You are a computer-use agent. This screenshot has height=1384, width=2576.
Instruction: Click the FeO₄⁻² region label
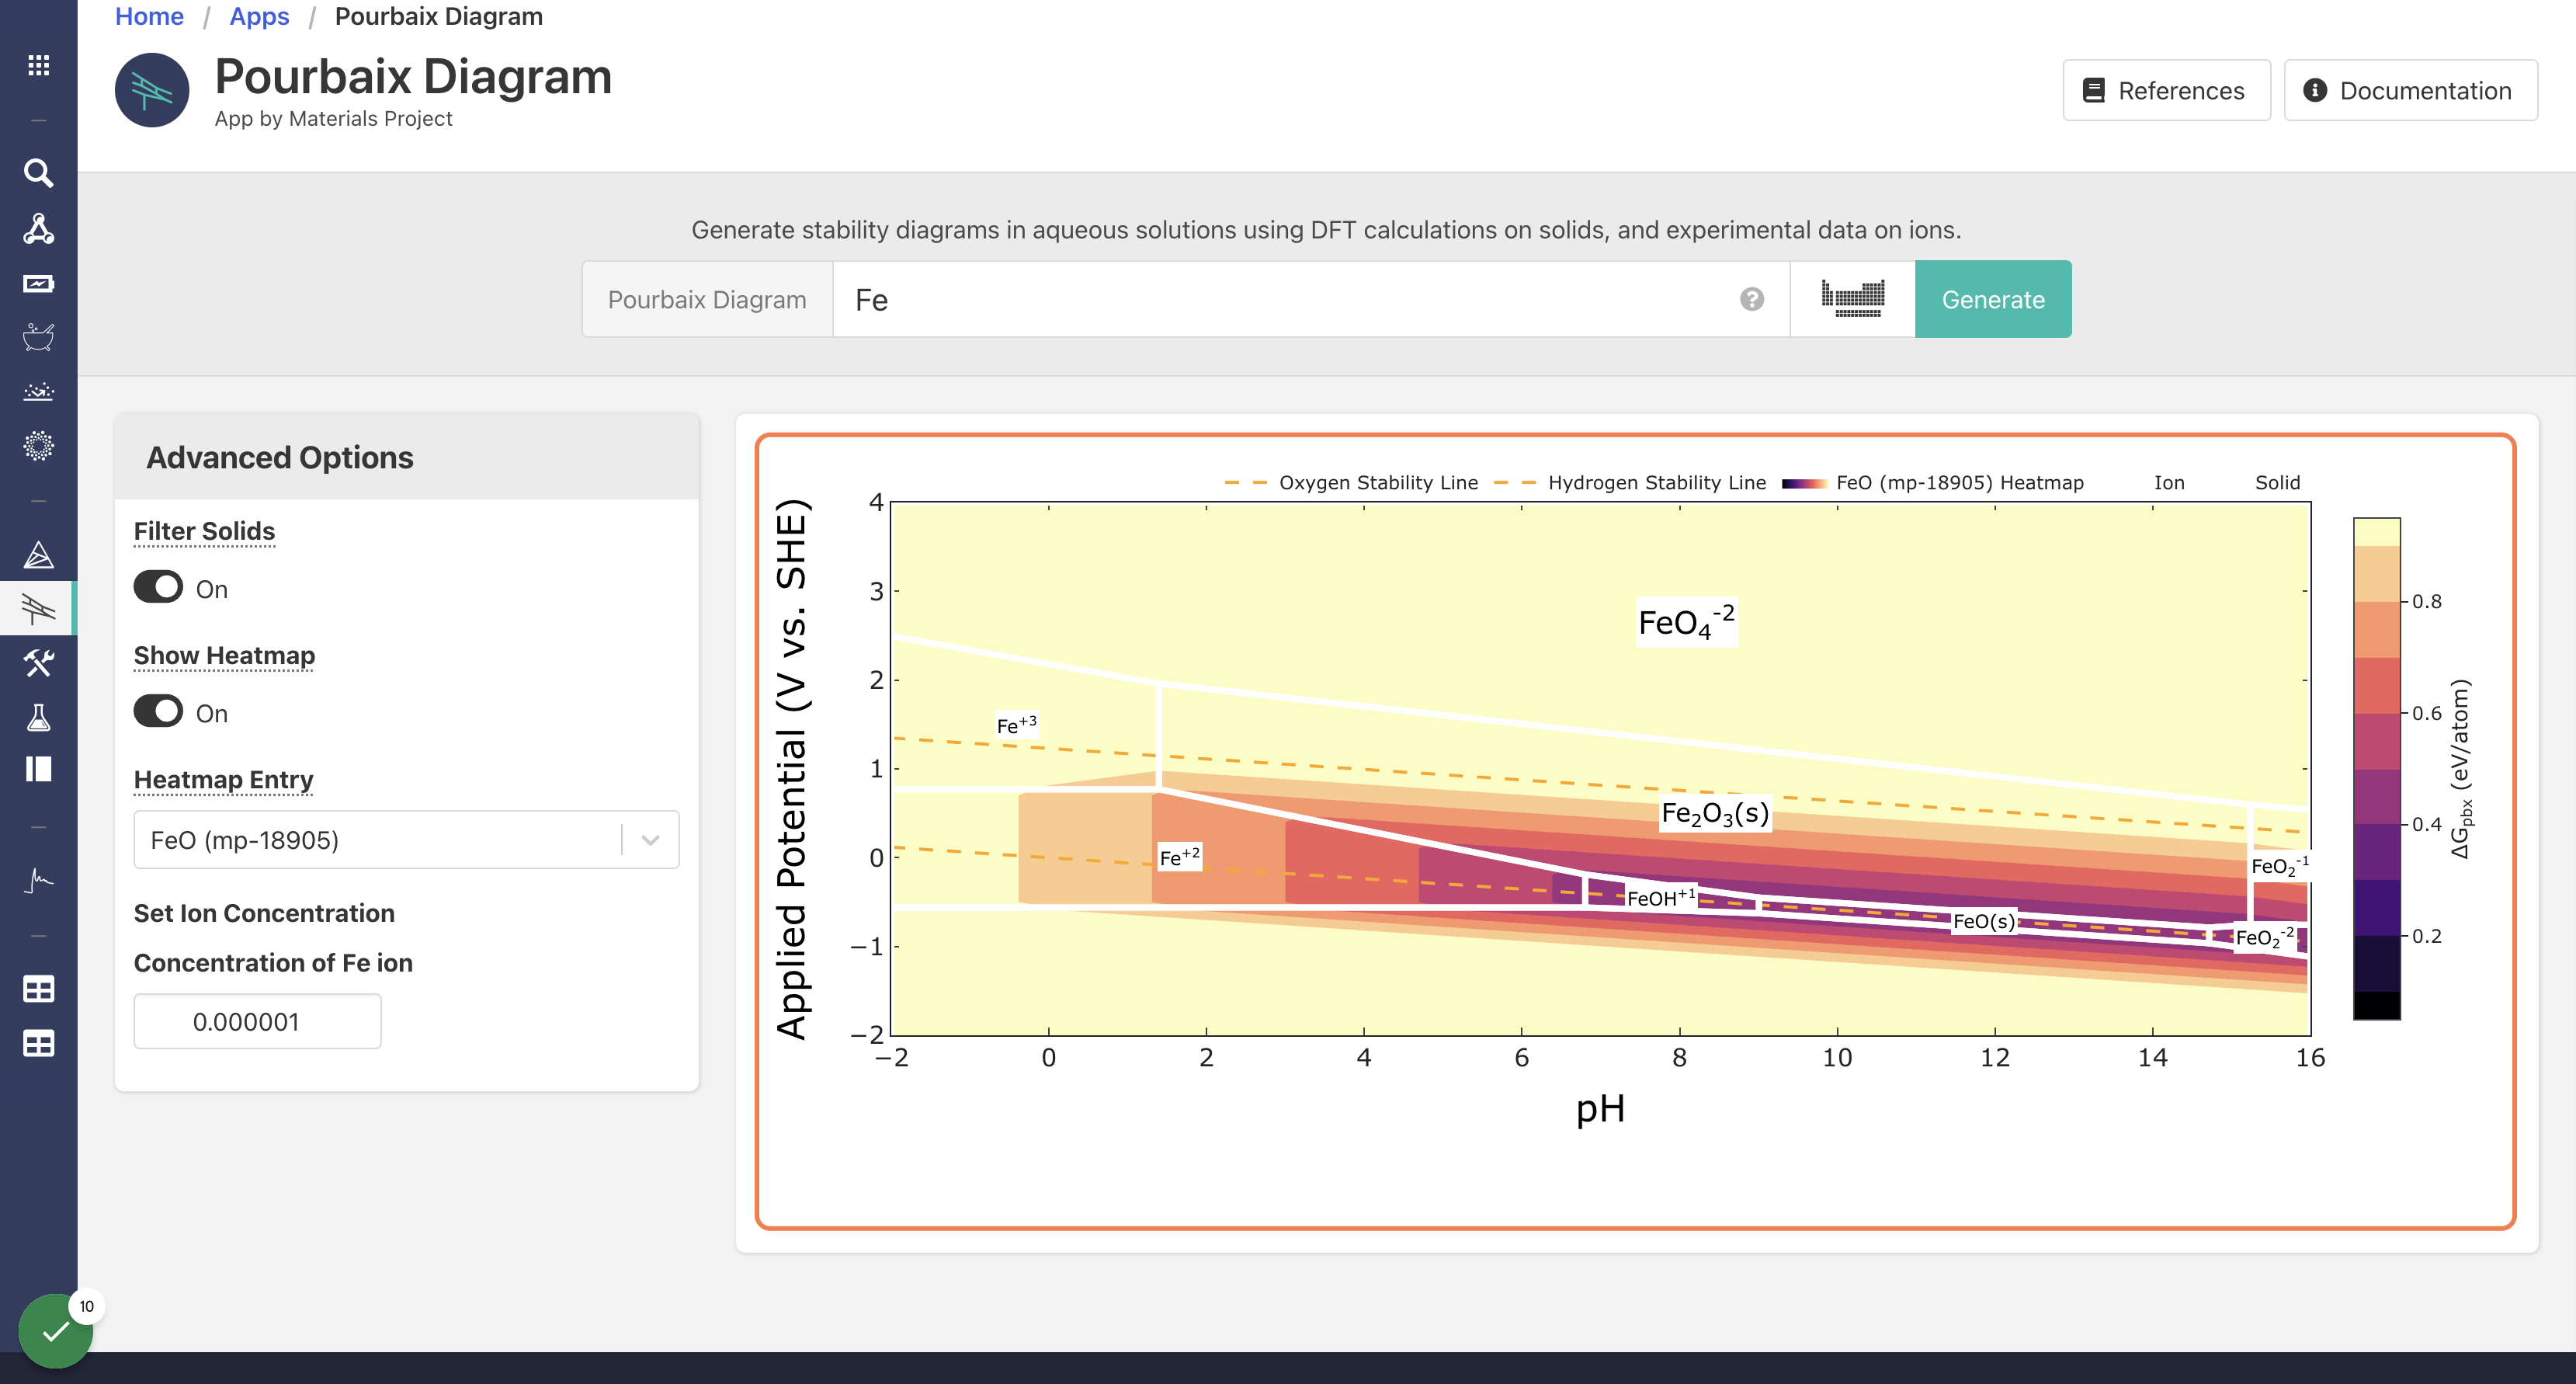pos(1686,621)
